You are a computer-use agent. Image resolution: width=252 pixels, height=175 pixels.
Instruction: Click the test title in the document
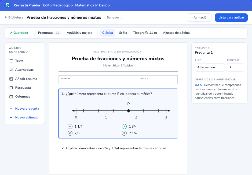pyautogui.click(x=118, y=59)
